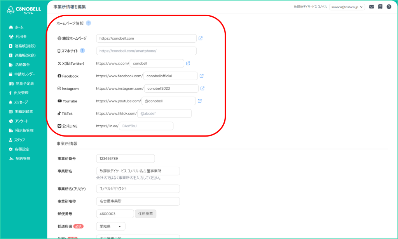This screenshot has height=239, width=398.
Task: Click the help icon beside スマホサイト
Action: point(82,51)
